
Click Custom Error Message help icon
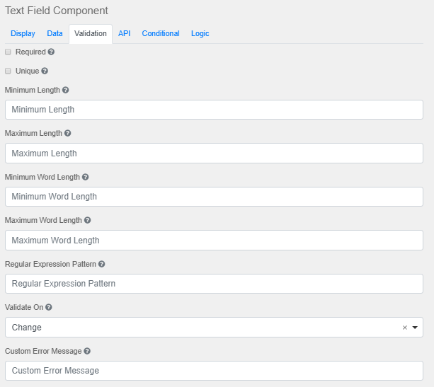(87, 351)
